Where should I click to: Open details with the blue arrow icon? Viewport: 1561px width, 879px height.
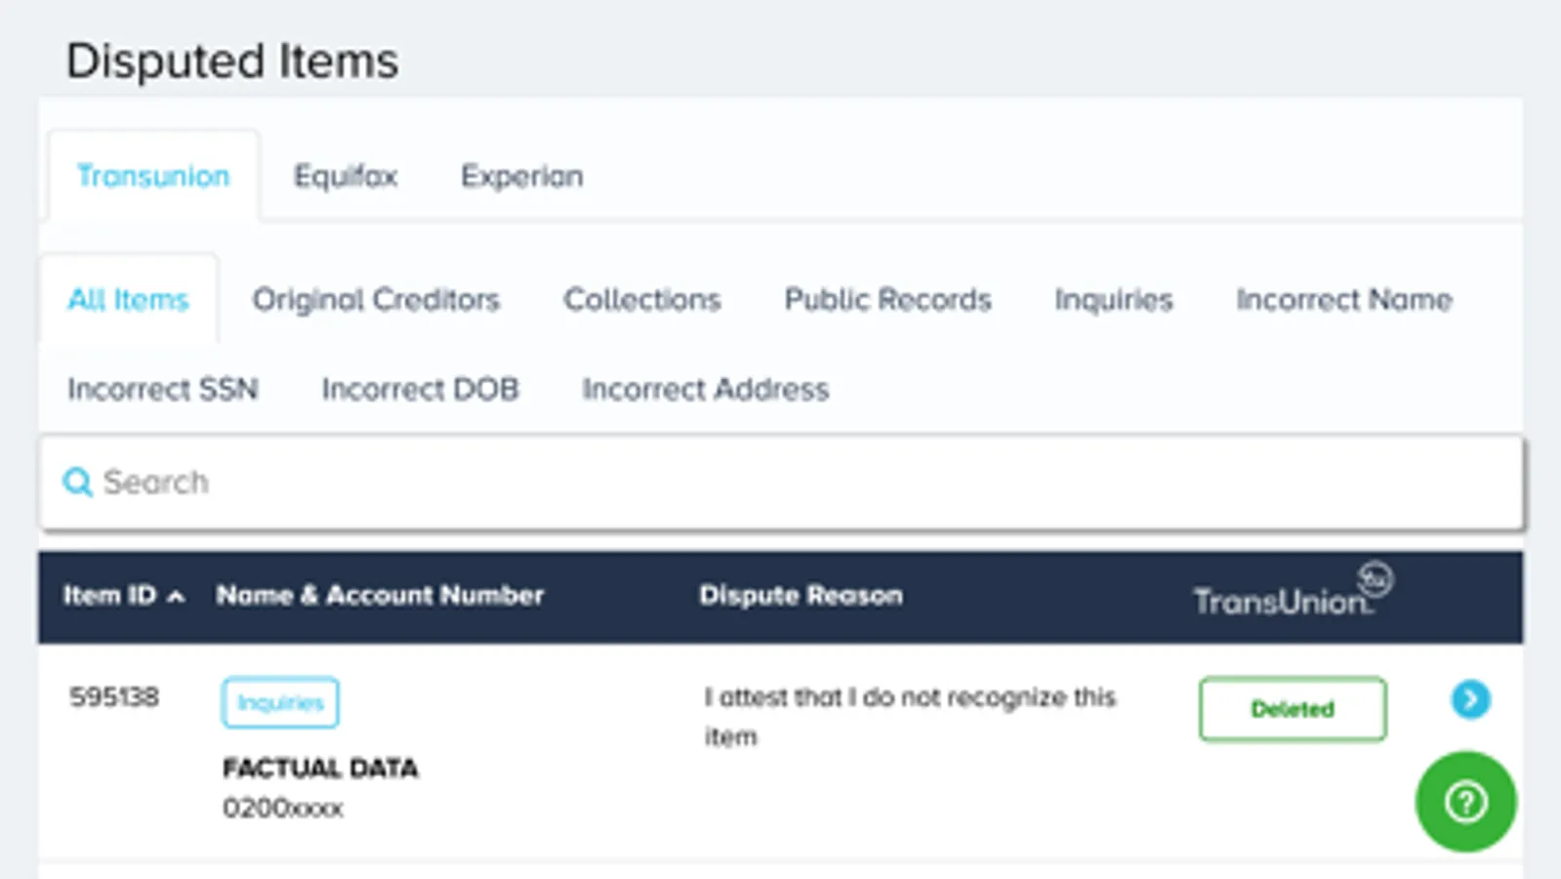pyautogui.click(x=1470, y=699)
